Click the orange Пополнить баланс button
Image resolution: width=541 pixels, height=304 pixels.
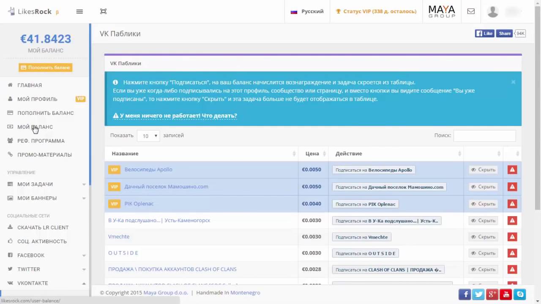pyautogui.click(x=45, y=68)
